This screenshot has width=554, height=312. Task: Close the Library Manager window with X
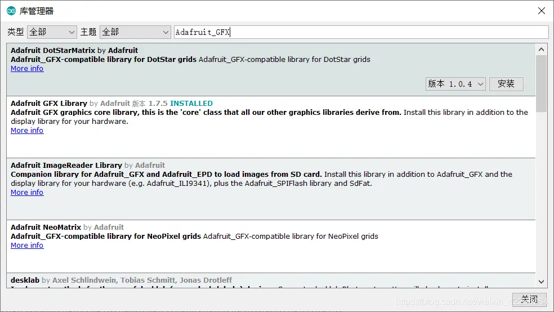541,11
